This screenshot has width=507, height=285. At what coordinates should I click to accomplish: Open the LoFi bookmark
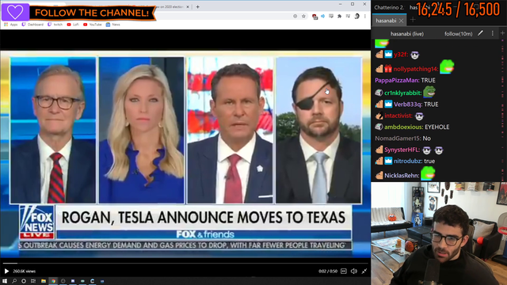[x=73, y=25]
